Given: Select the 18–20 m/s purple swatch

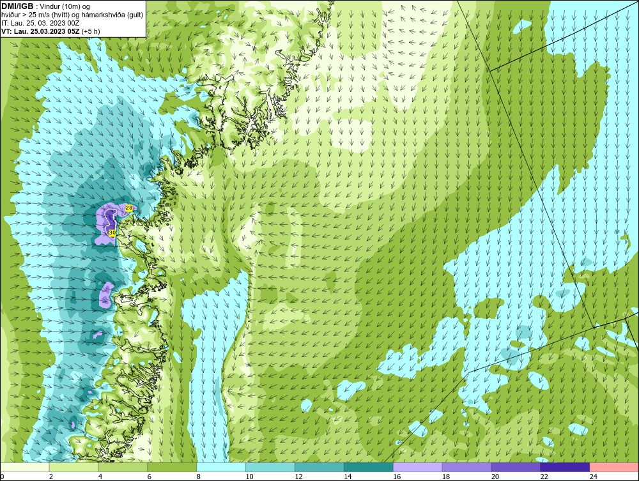Looking at the screenshot, I should [466, 467].
